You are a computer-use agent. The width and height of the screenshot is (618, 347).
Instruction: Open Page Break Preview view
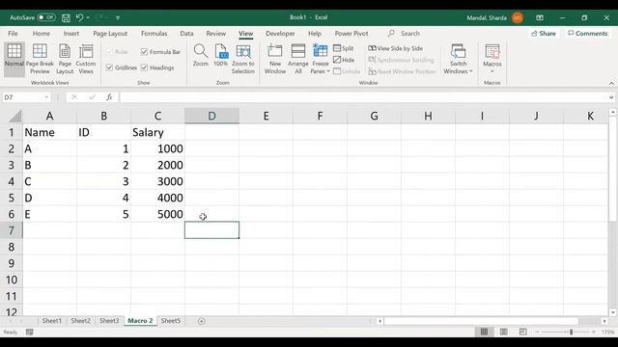pyautogui.click(x=40, y=59)
